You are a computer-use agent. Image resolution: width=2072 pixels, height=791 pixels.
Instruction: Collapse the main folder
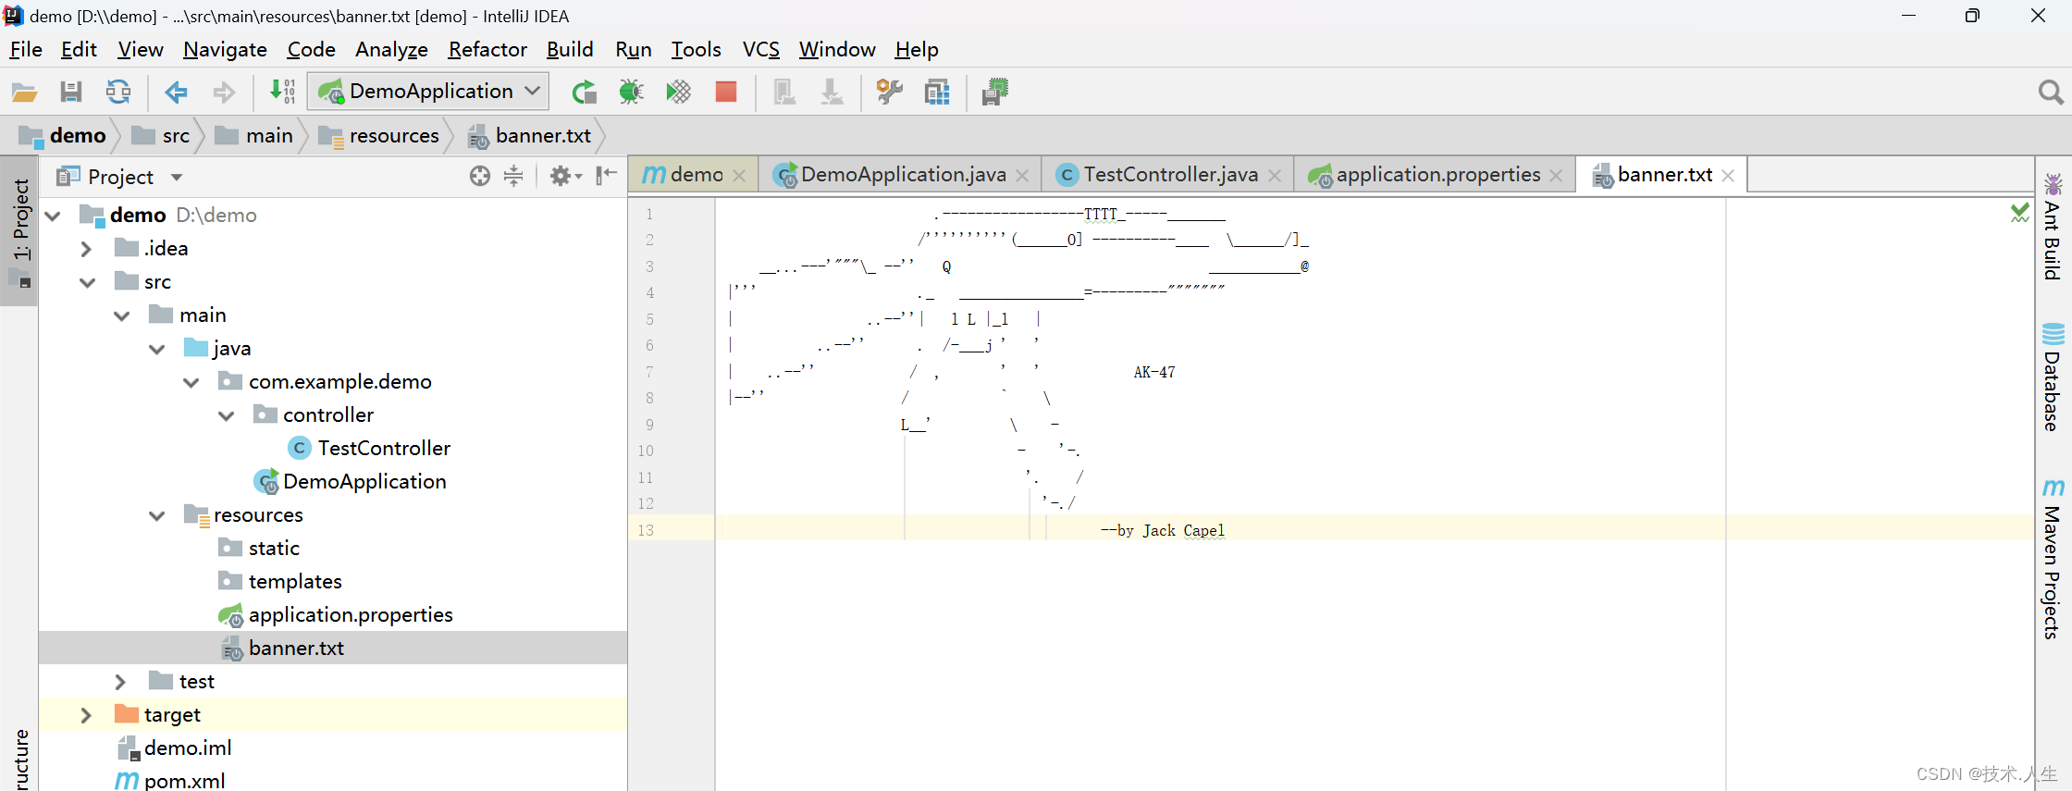click(122, 315)
